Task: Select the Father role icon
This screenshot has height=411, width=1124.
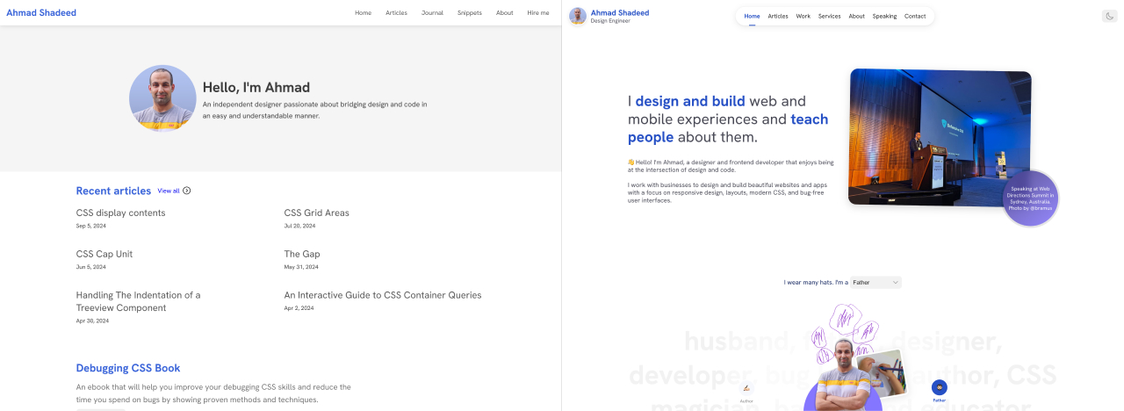Action: tap(939, 387)
